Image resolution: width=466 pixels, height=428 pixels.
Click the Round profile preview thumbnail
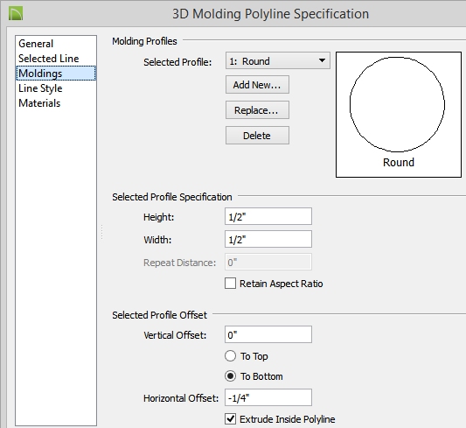click(x=398, y=115)
